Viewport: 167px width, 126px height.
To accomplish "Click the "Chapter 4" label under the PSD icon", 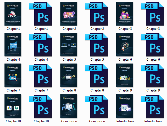I will [41, 60].
